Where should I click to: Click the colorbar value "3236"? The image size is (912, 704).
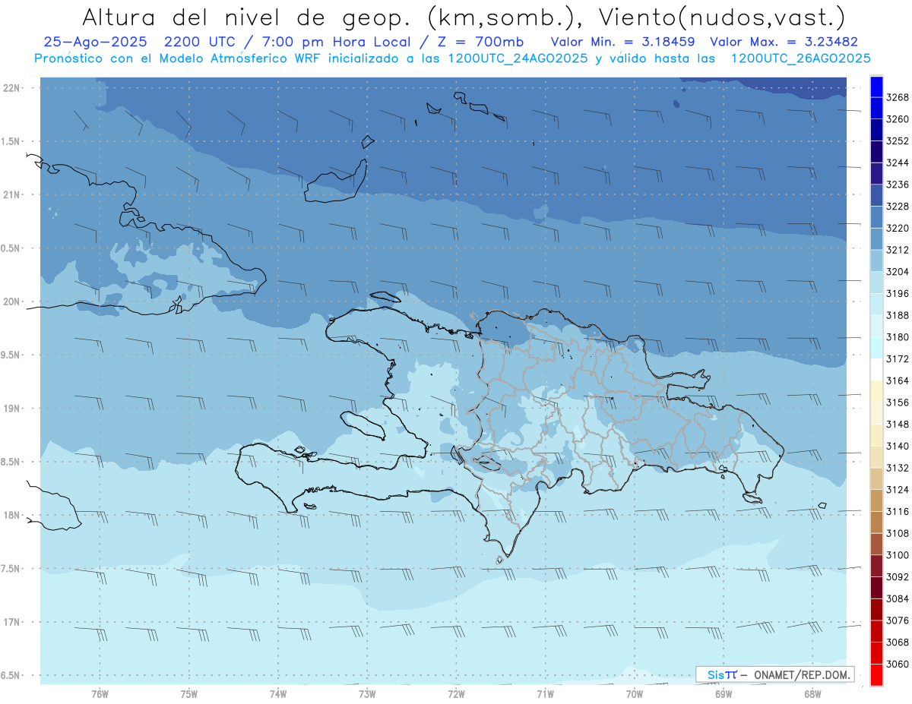(898, 185)
